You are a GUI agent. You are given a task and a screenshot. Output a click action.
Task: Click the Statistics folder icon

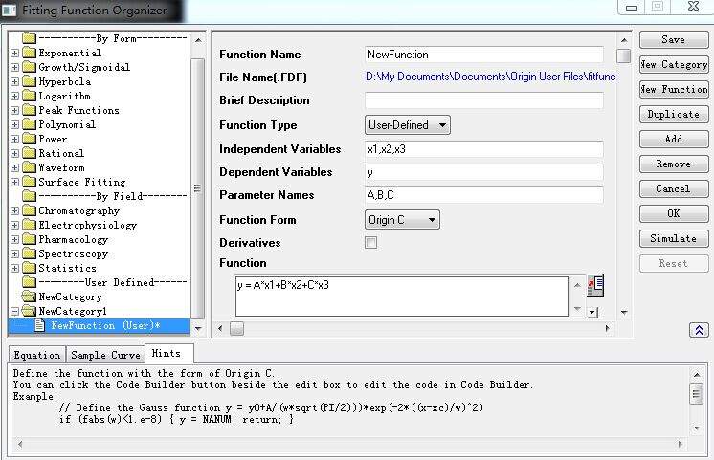(29, 268)
